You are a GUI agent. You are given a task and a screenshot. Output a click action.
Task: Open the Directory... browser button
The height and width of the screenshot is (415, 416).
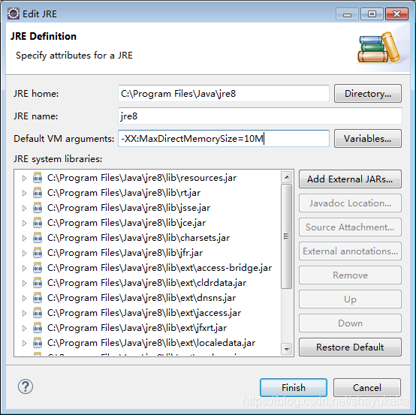368,93
